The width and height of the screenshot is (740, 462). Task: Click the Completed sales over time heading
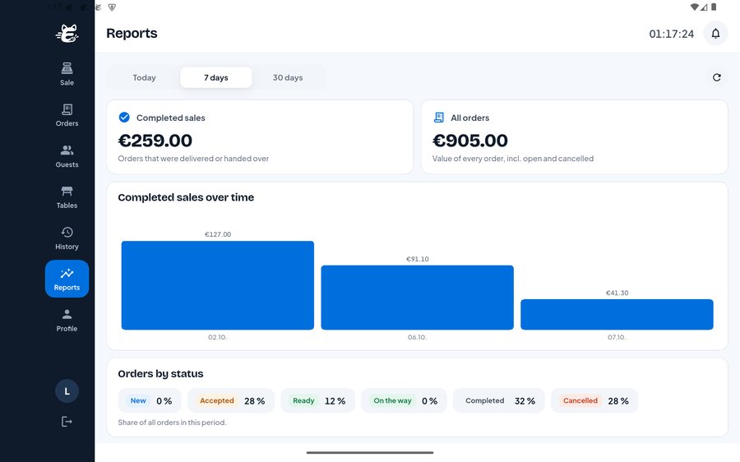coord(186,197)
